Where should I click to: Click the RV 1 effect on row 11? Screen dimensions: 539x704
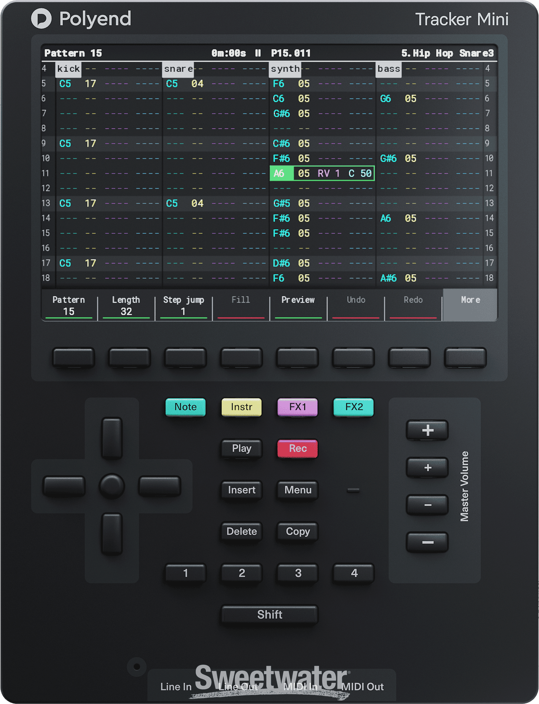[329, 173]
